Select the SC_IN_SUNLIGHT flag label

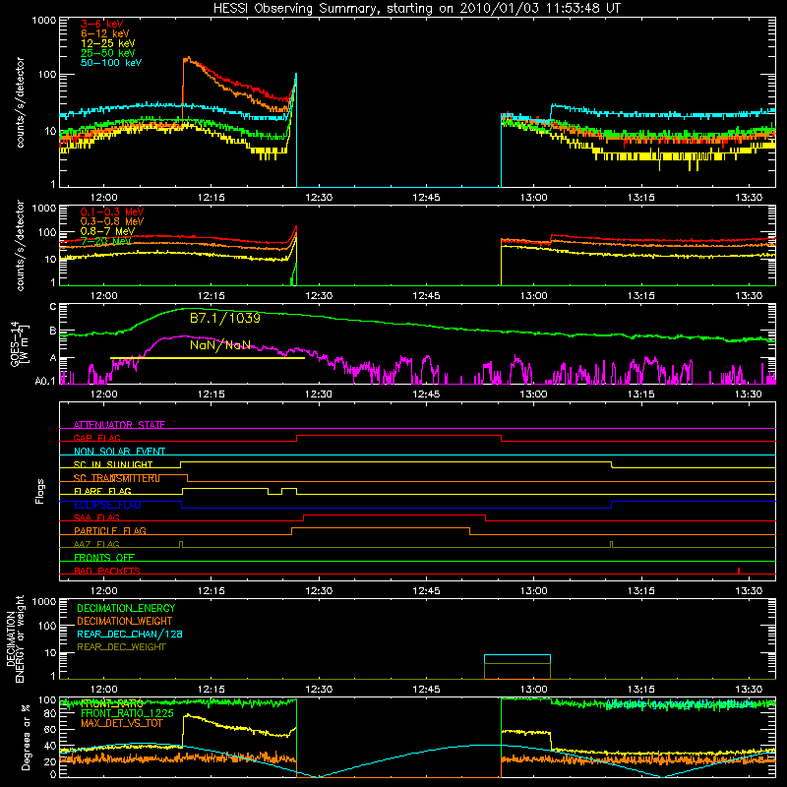coord(113,464)
